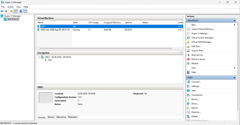240x125 pixels.
Task: Sort by CPU Usage column header
Action: point(95,22)
